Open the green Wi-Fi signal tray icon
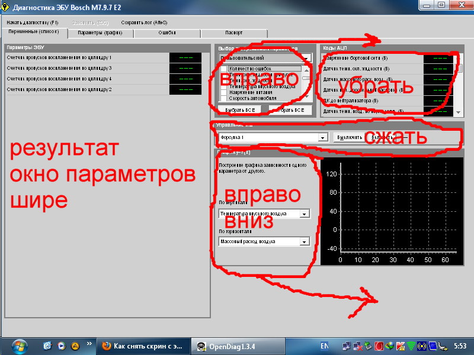This screenshot has width=474, height=355. tap(411, 346)
